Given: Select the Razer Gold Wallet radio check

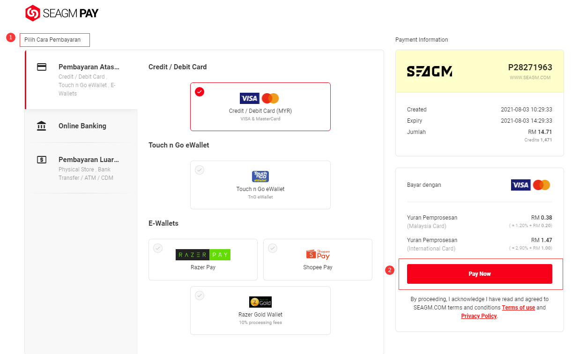Looking at the screenshot, I should (x=200, y=295).
